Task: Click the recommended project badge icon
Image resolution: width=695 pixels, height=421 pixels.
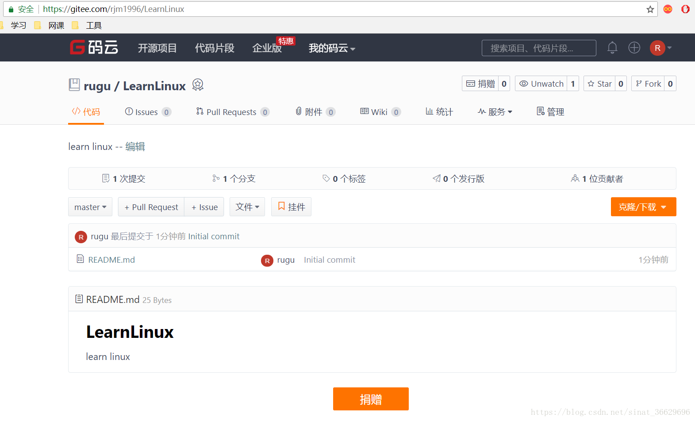Action: coord(198,84)
